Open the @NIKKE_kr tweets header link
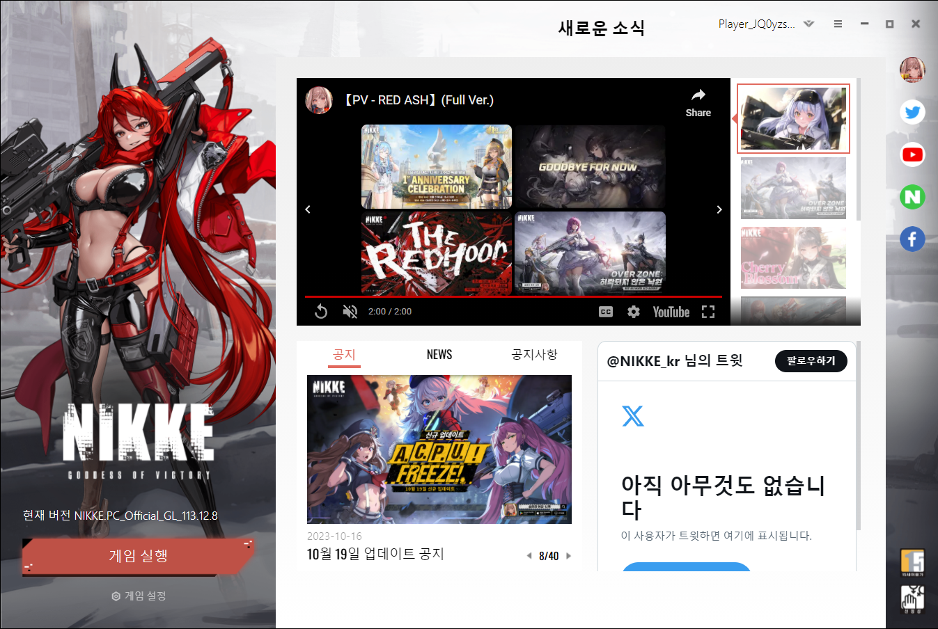938x629 pixels. 675,360
